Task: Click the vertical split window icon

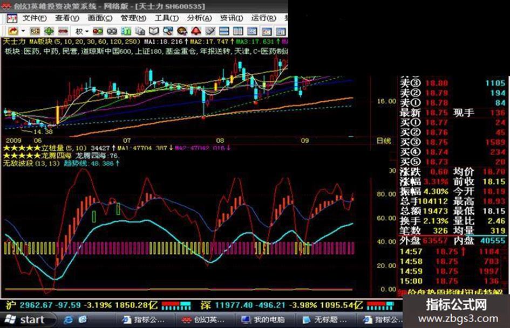Action: pyautogui.click(x=238, y=31)
